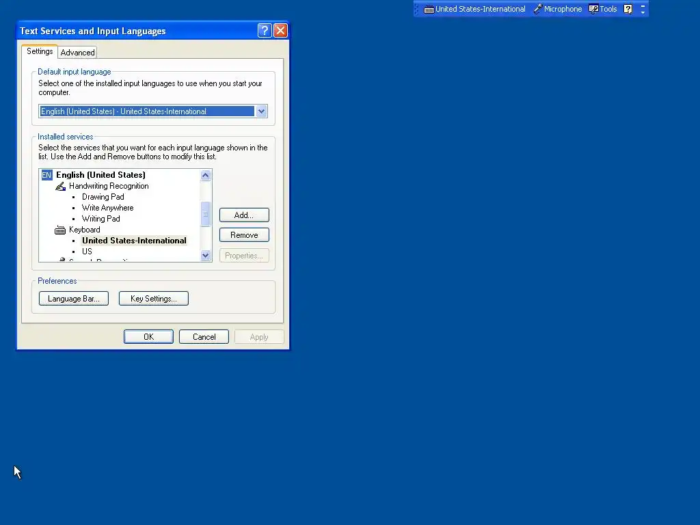Open the language bar options arrow
Image resolution: width=700 pixels, height=525 pixels.
tap(643, 12)
